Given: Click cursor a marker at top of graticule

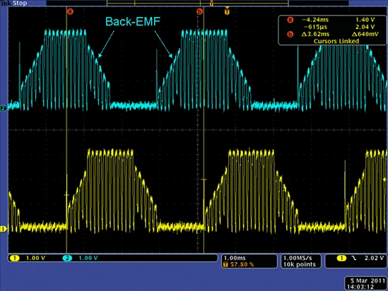Looking at the screenshot, I should [70, 11].
